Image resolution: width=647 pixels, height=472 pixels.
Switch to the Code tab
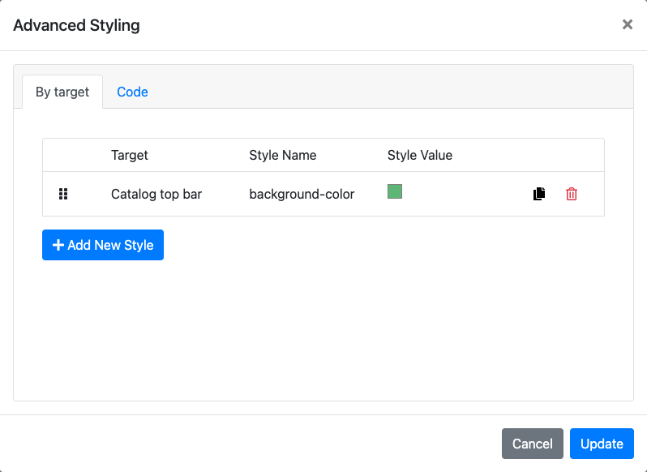point(132,92)
